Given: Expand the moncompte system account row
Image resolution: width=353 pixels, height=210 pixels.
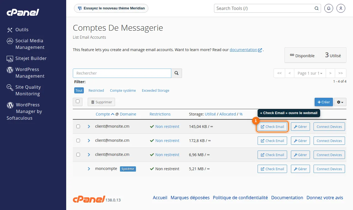Looking at the screenshot, I should (89, 169).
